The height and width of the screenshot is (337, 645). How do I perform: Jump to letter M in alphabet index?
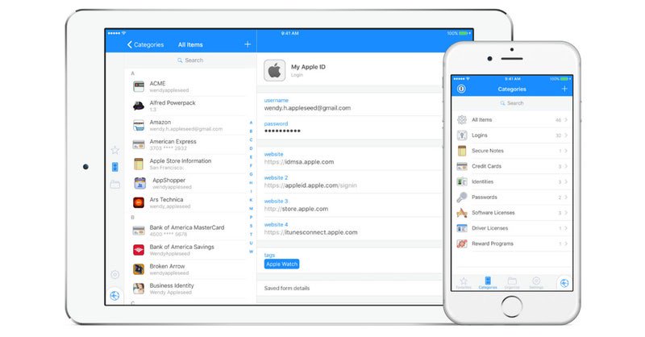(x=251, y=209)
